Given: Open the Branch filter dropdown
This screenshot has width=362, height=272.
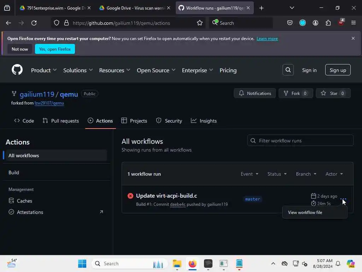Looking at the screenshot, I should click(x=306, y=174).
